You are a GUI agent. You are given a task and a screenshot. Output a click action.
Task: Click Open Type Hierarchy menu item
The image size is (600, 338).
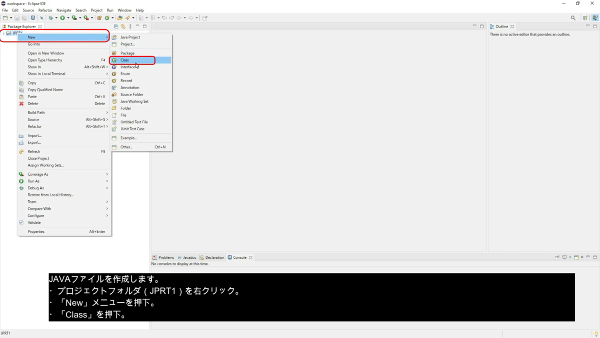click(64, 60)
